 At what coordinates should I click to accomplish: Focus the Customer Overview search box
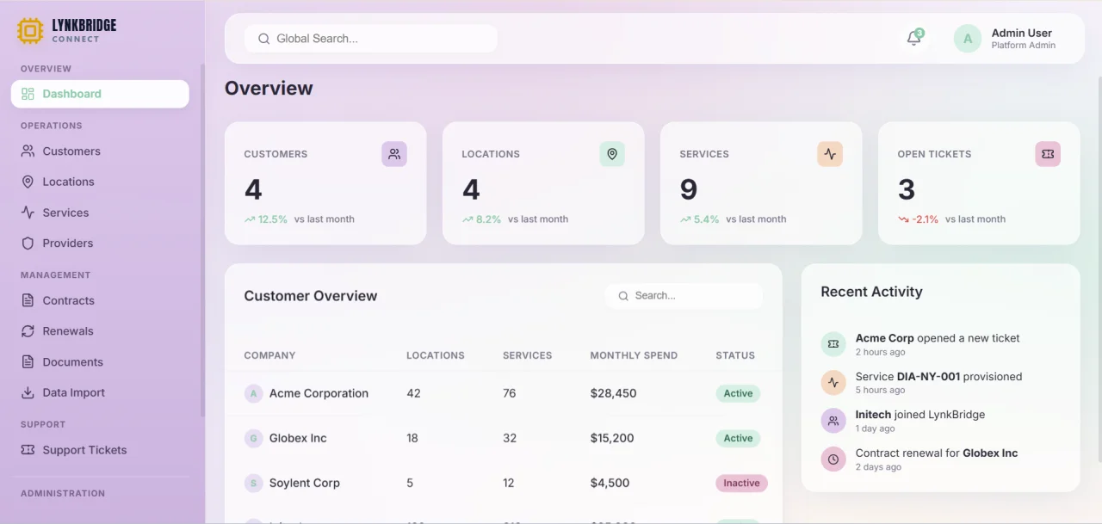coord(684,296)
